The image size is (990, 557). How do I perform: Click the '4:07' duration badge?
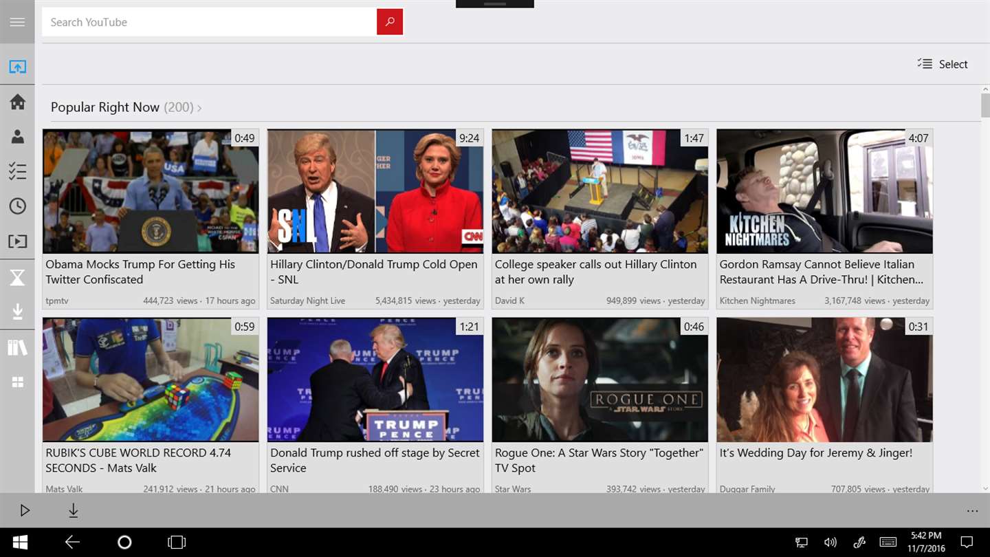(918, 138)
